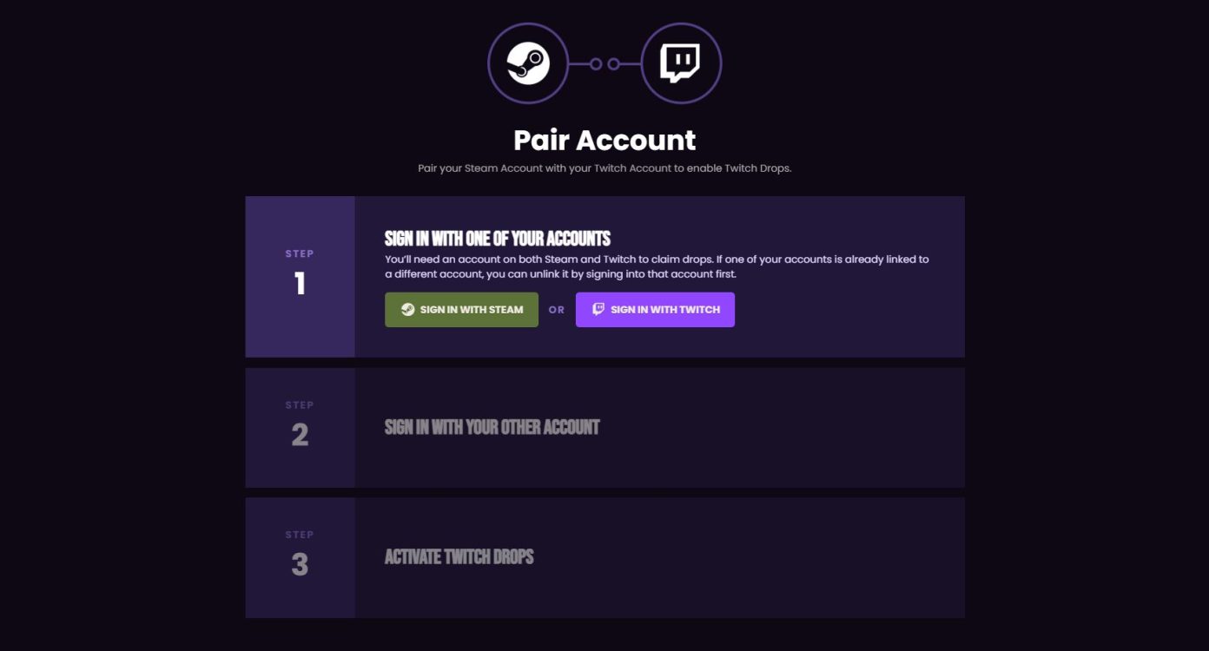Open the Pair Account heading

[604, 140]
